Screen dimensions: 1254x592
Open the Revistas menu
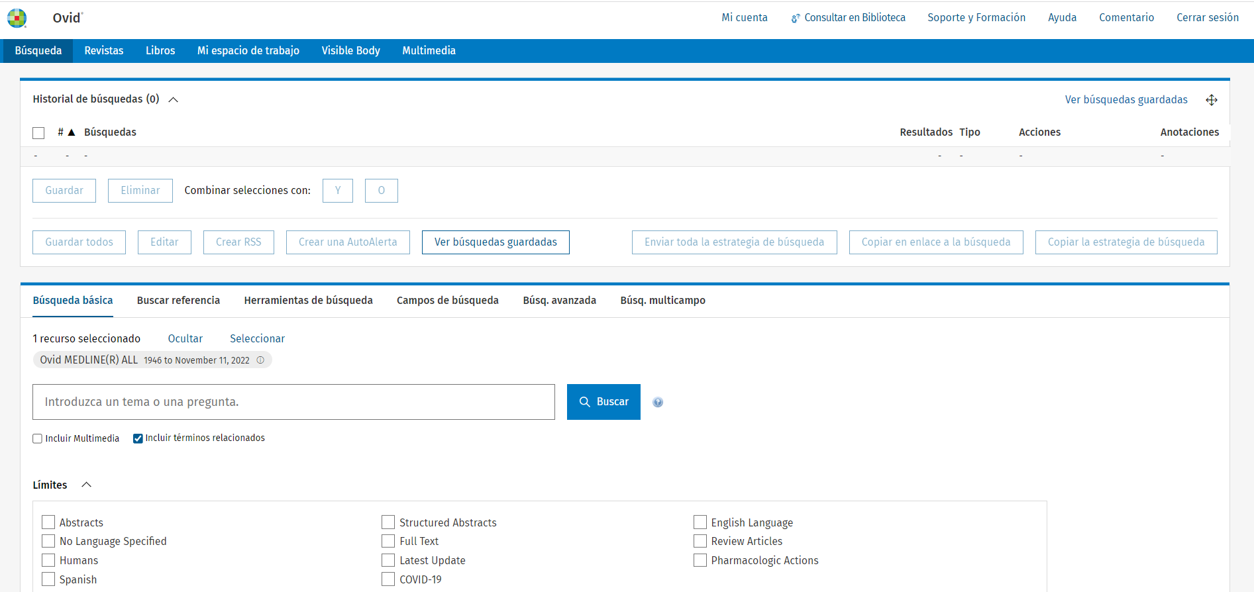coord(103,51)
